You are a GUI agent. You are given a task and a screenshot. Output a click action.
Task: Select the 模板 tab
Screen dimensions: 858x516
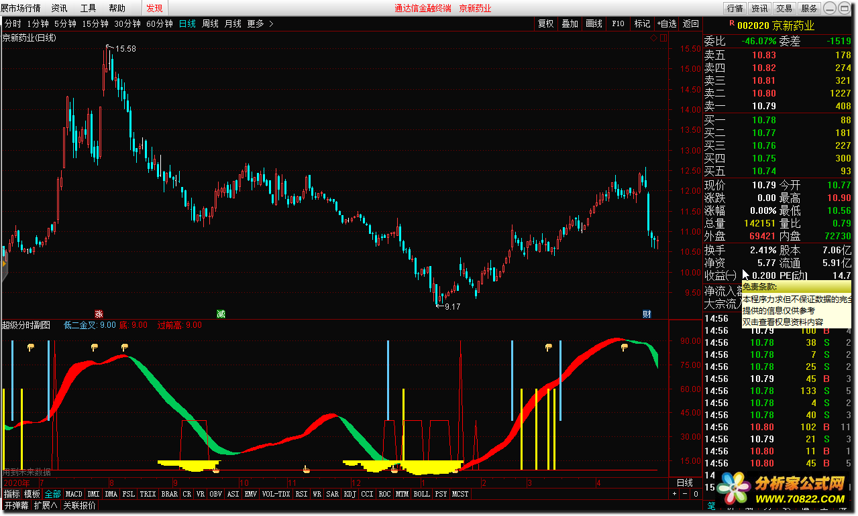[33, 494]
